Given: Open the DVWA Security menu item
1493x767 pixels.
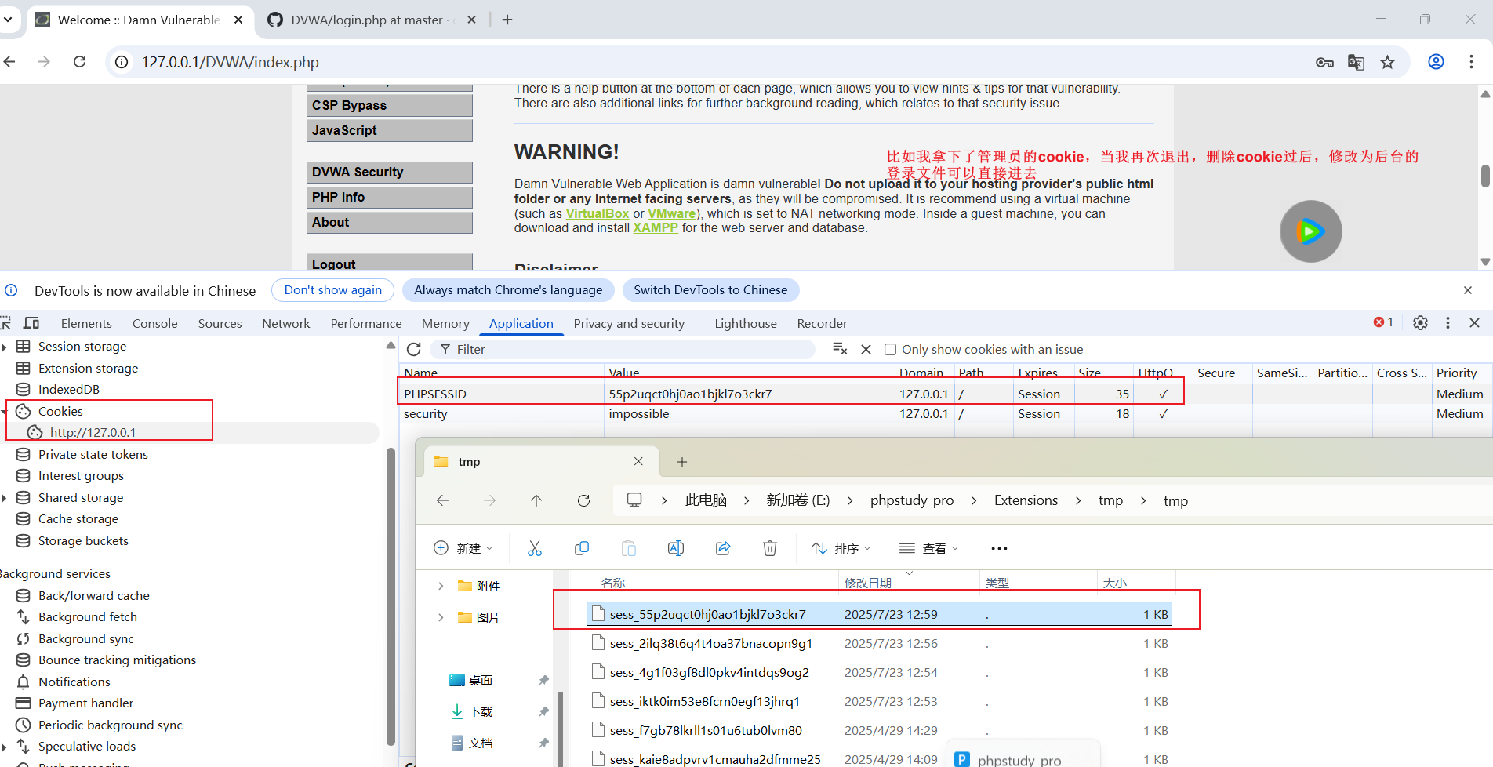Looking at the screenshot, I should coord(390,172).
